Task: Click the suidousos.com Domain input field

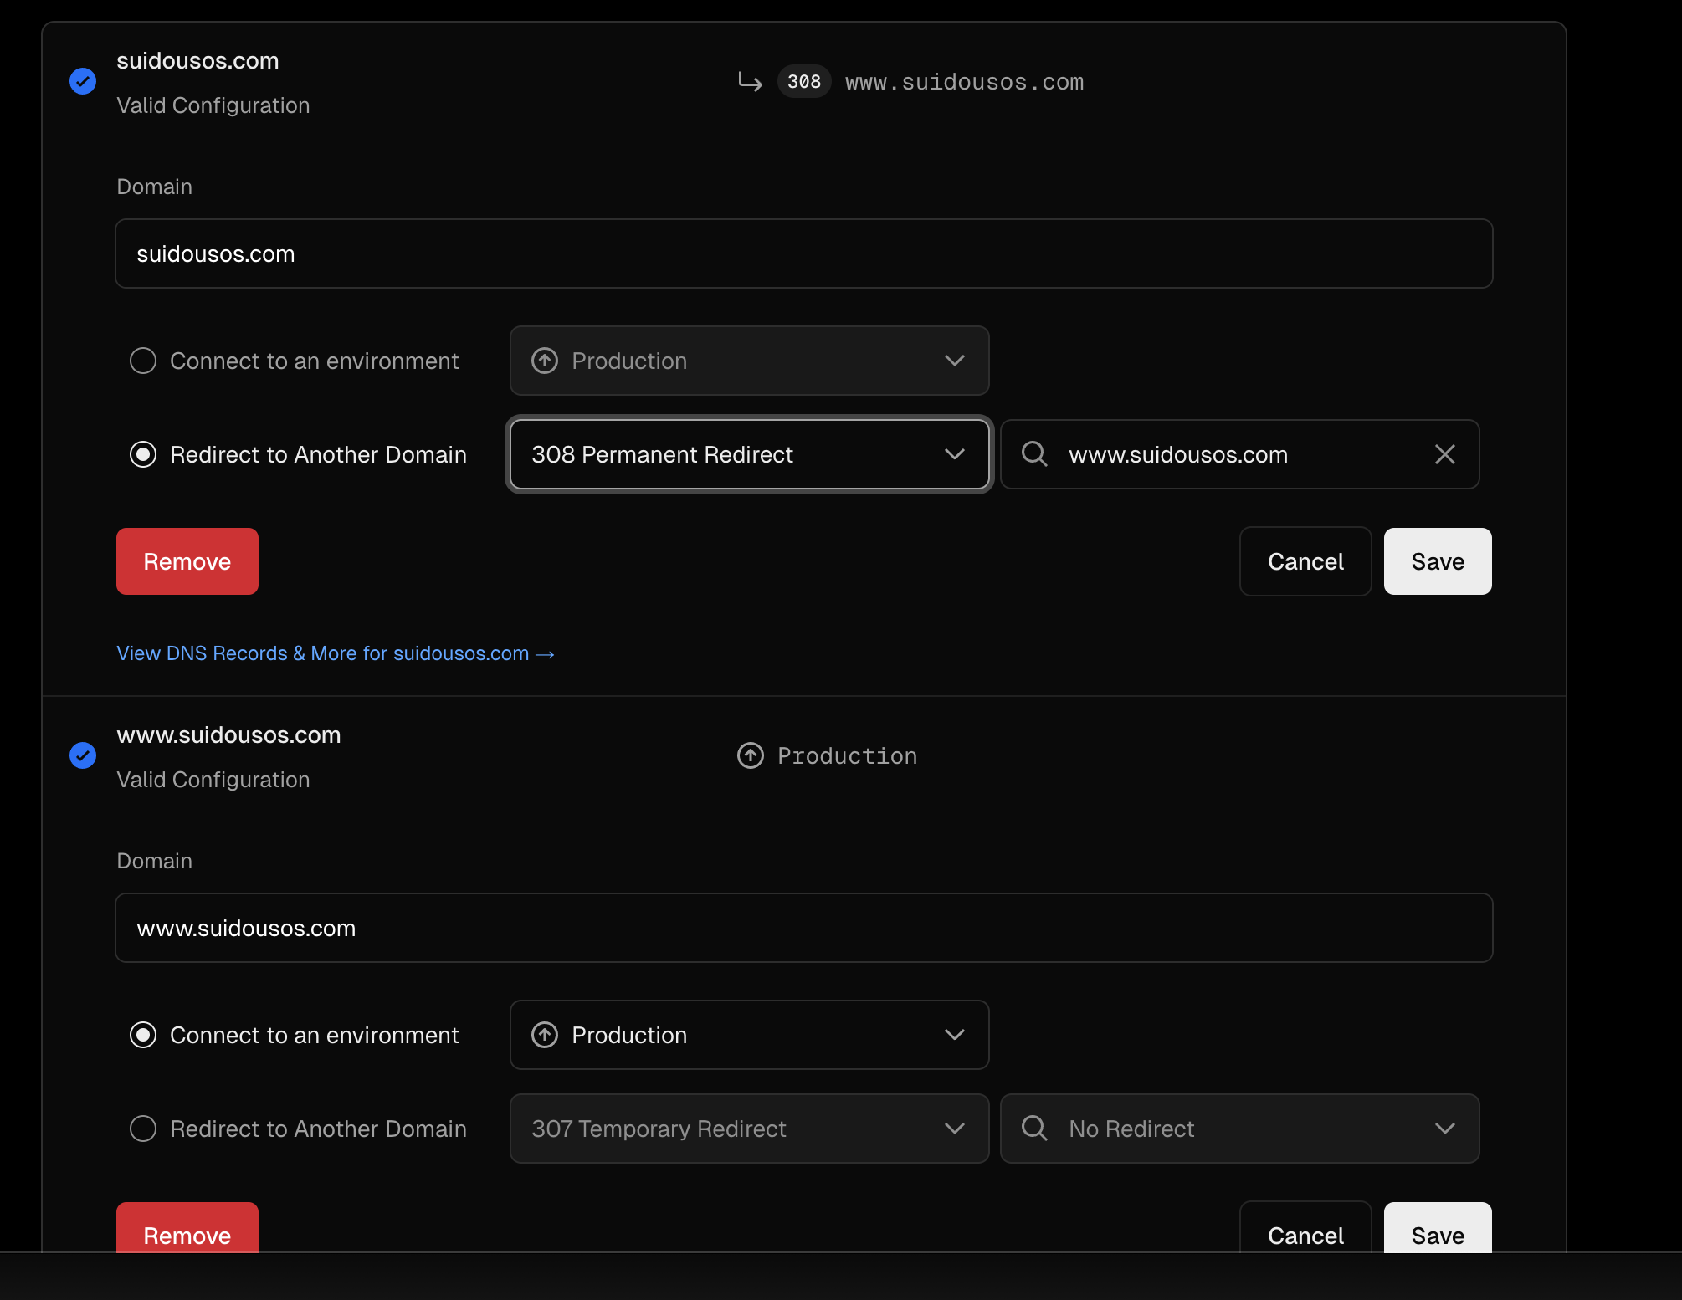Action: coord(803,253)
